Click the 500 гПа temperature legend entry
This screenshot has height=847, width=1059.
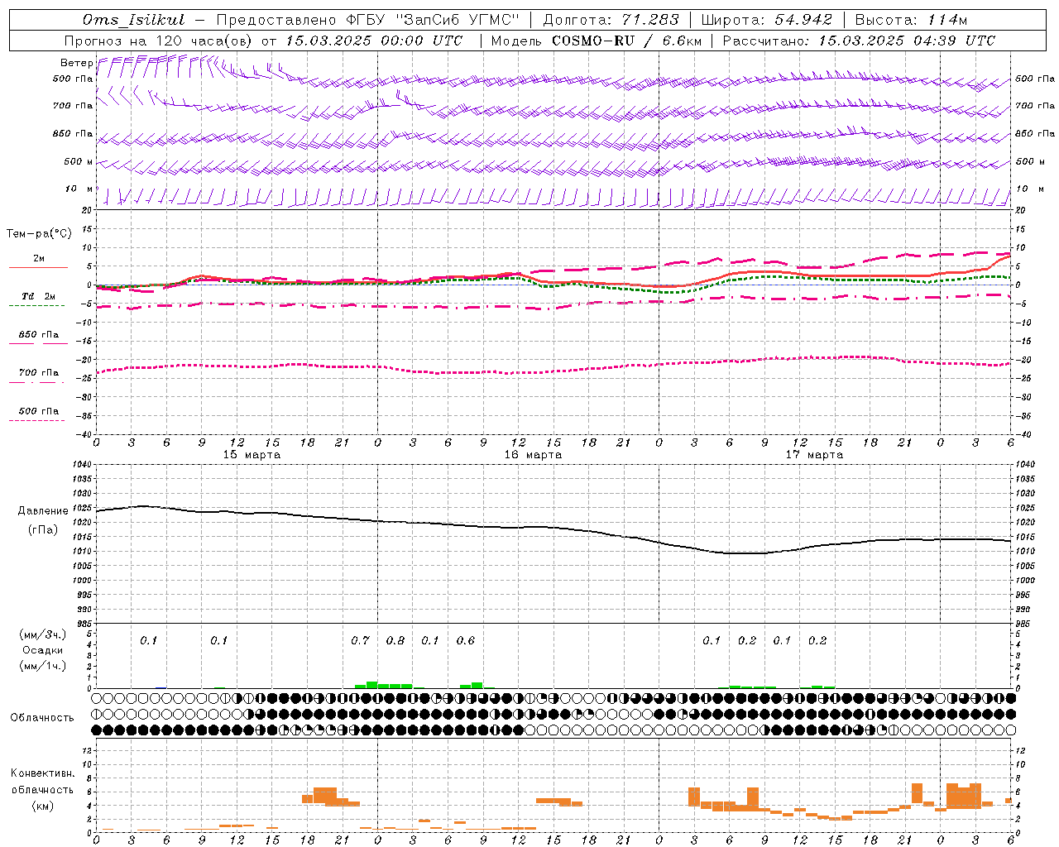[39, 411]
